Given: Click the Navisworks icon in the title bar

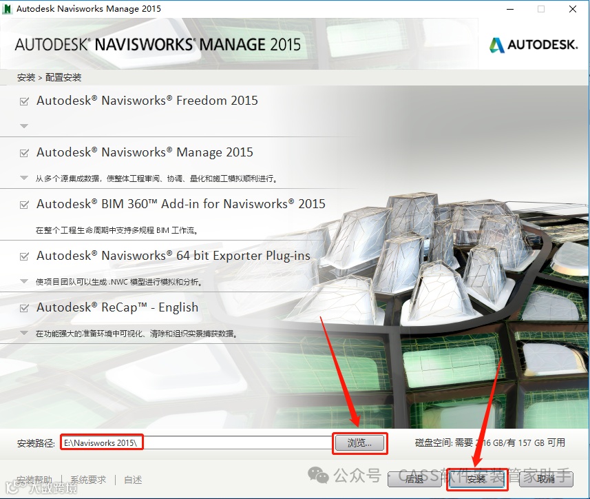Looking at the screenshot, I should click(7, 9).
